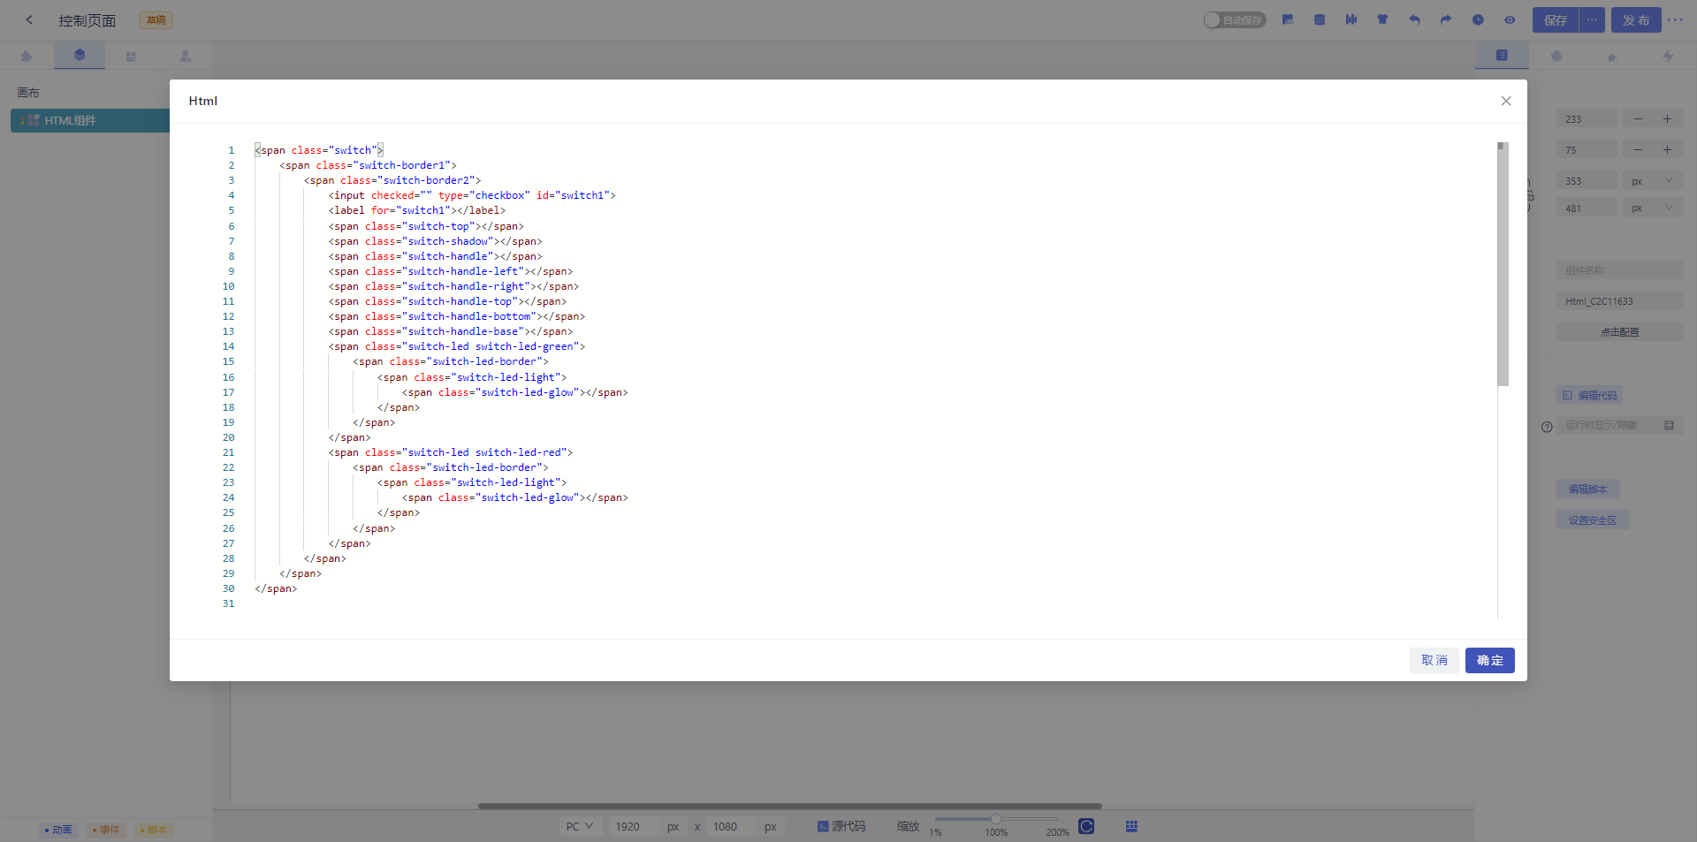Click the canvas horizontal scrollbar
Image resolution: width=1697 pixels, height=842 pixels.
tap(790, 806)
